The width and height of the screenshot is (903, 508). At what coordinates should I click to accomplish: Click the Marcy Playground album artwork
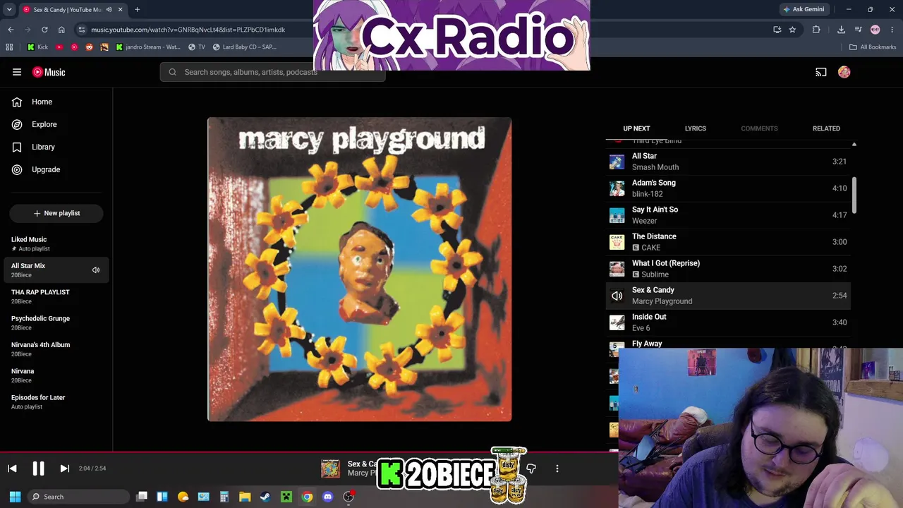click(359, 270)
